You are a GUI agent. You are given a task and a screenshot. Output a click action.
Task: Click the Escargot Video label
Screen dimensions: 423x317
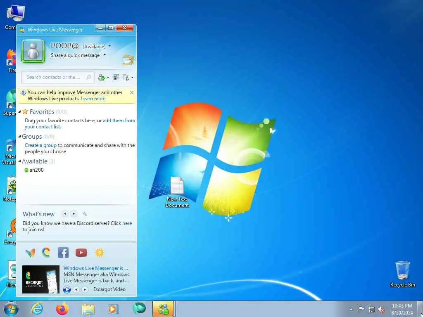[x=109, y=289]
